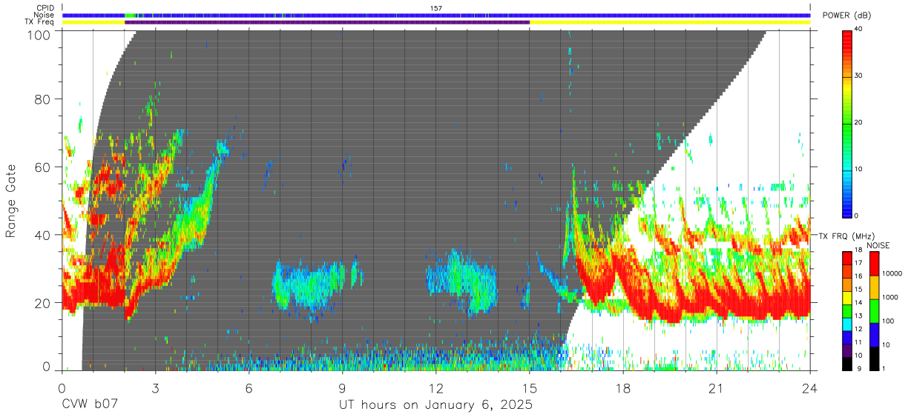
Task: Click the 'UT hours on January 6, 2025' axis title
Action: click(435, 405)
